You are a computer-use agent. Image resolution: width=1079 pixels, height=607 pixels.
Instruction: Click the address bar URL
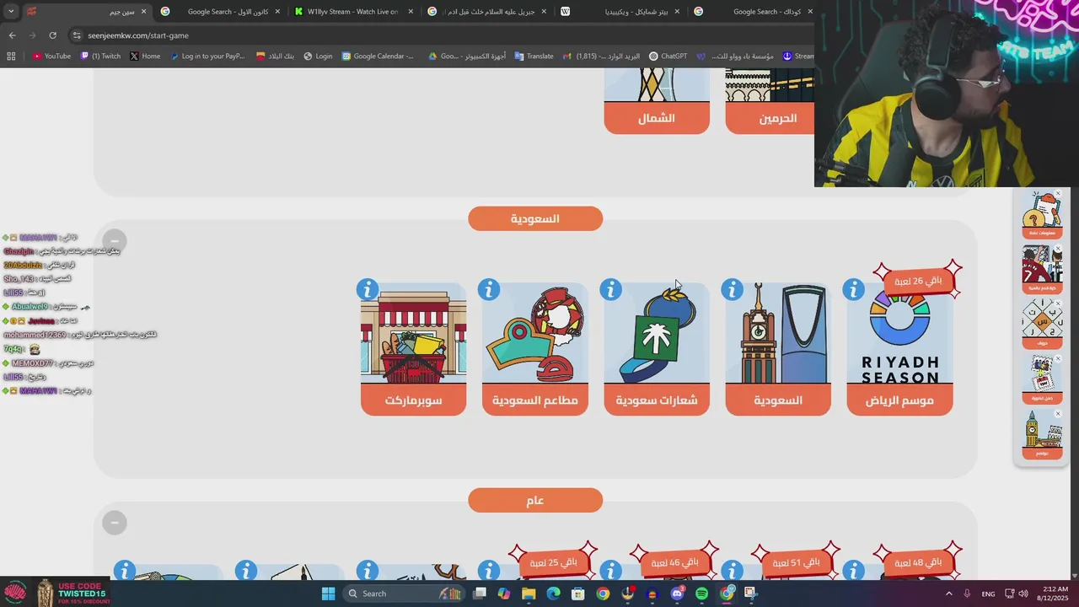[137, 35]
